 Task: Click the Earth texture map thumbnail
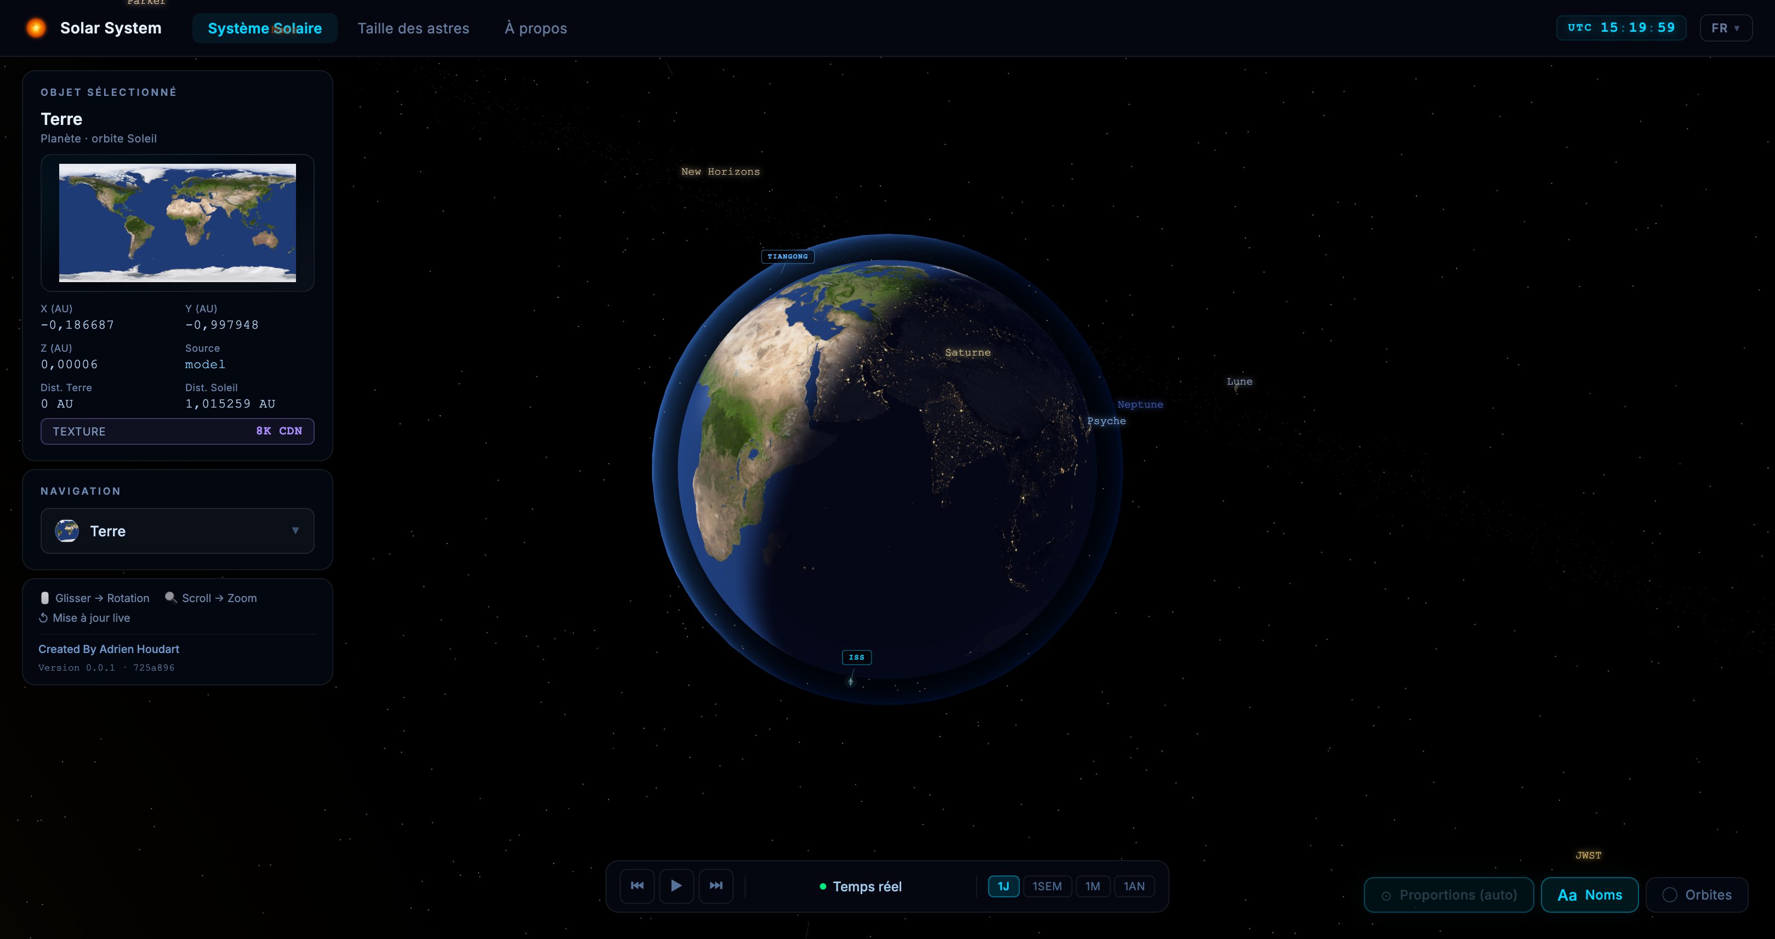[177, 222]
